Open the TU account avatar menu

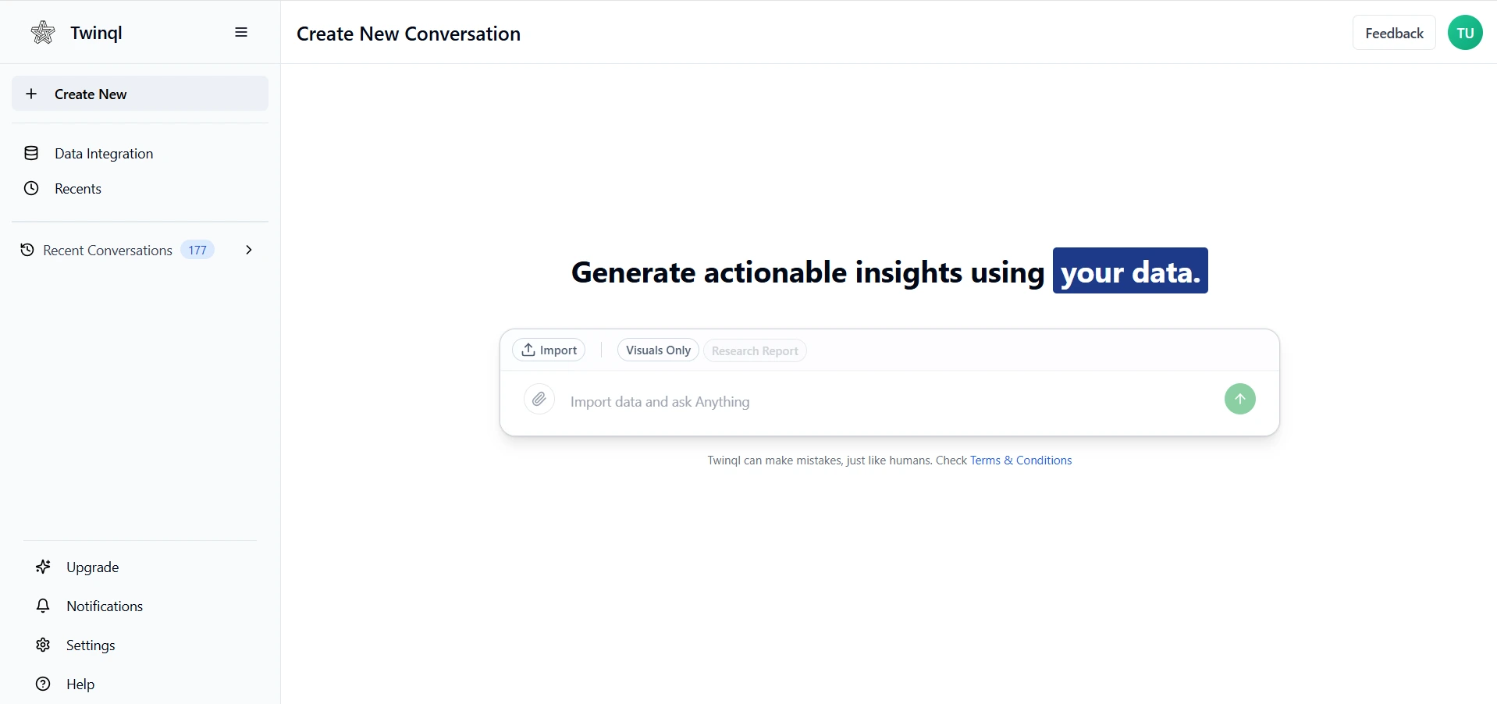click(x=1465, y=32)
